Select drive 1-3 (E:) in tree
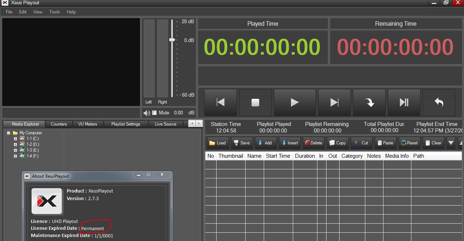This screenshot has width=464, height=241. (33, 150)
